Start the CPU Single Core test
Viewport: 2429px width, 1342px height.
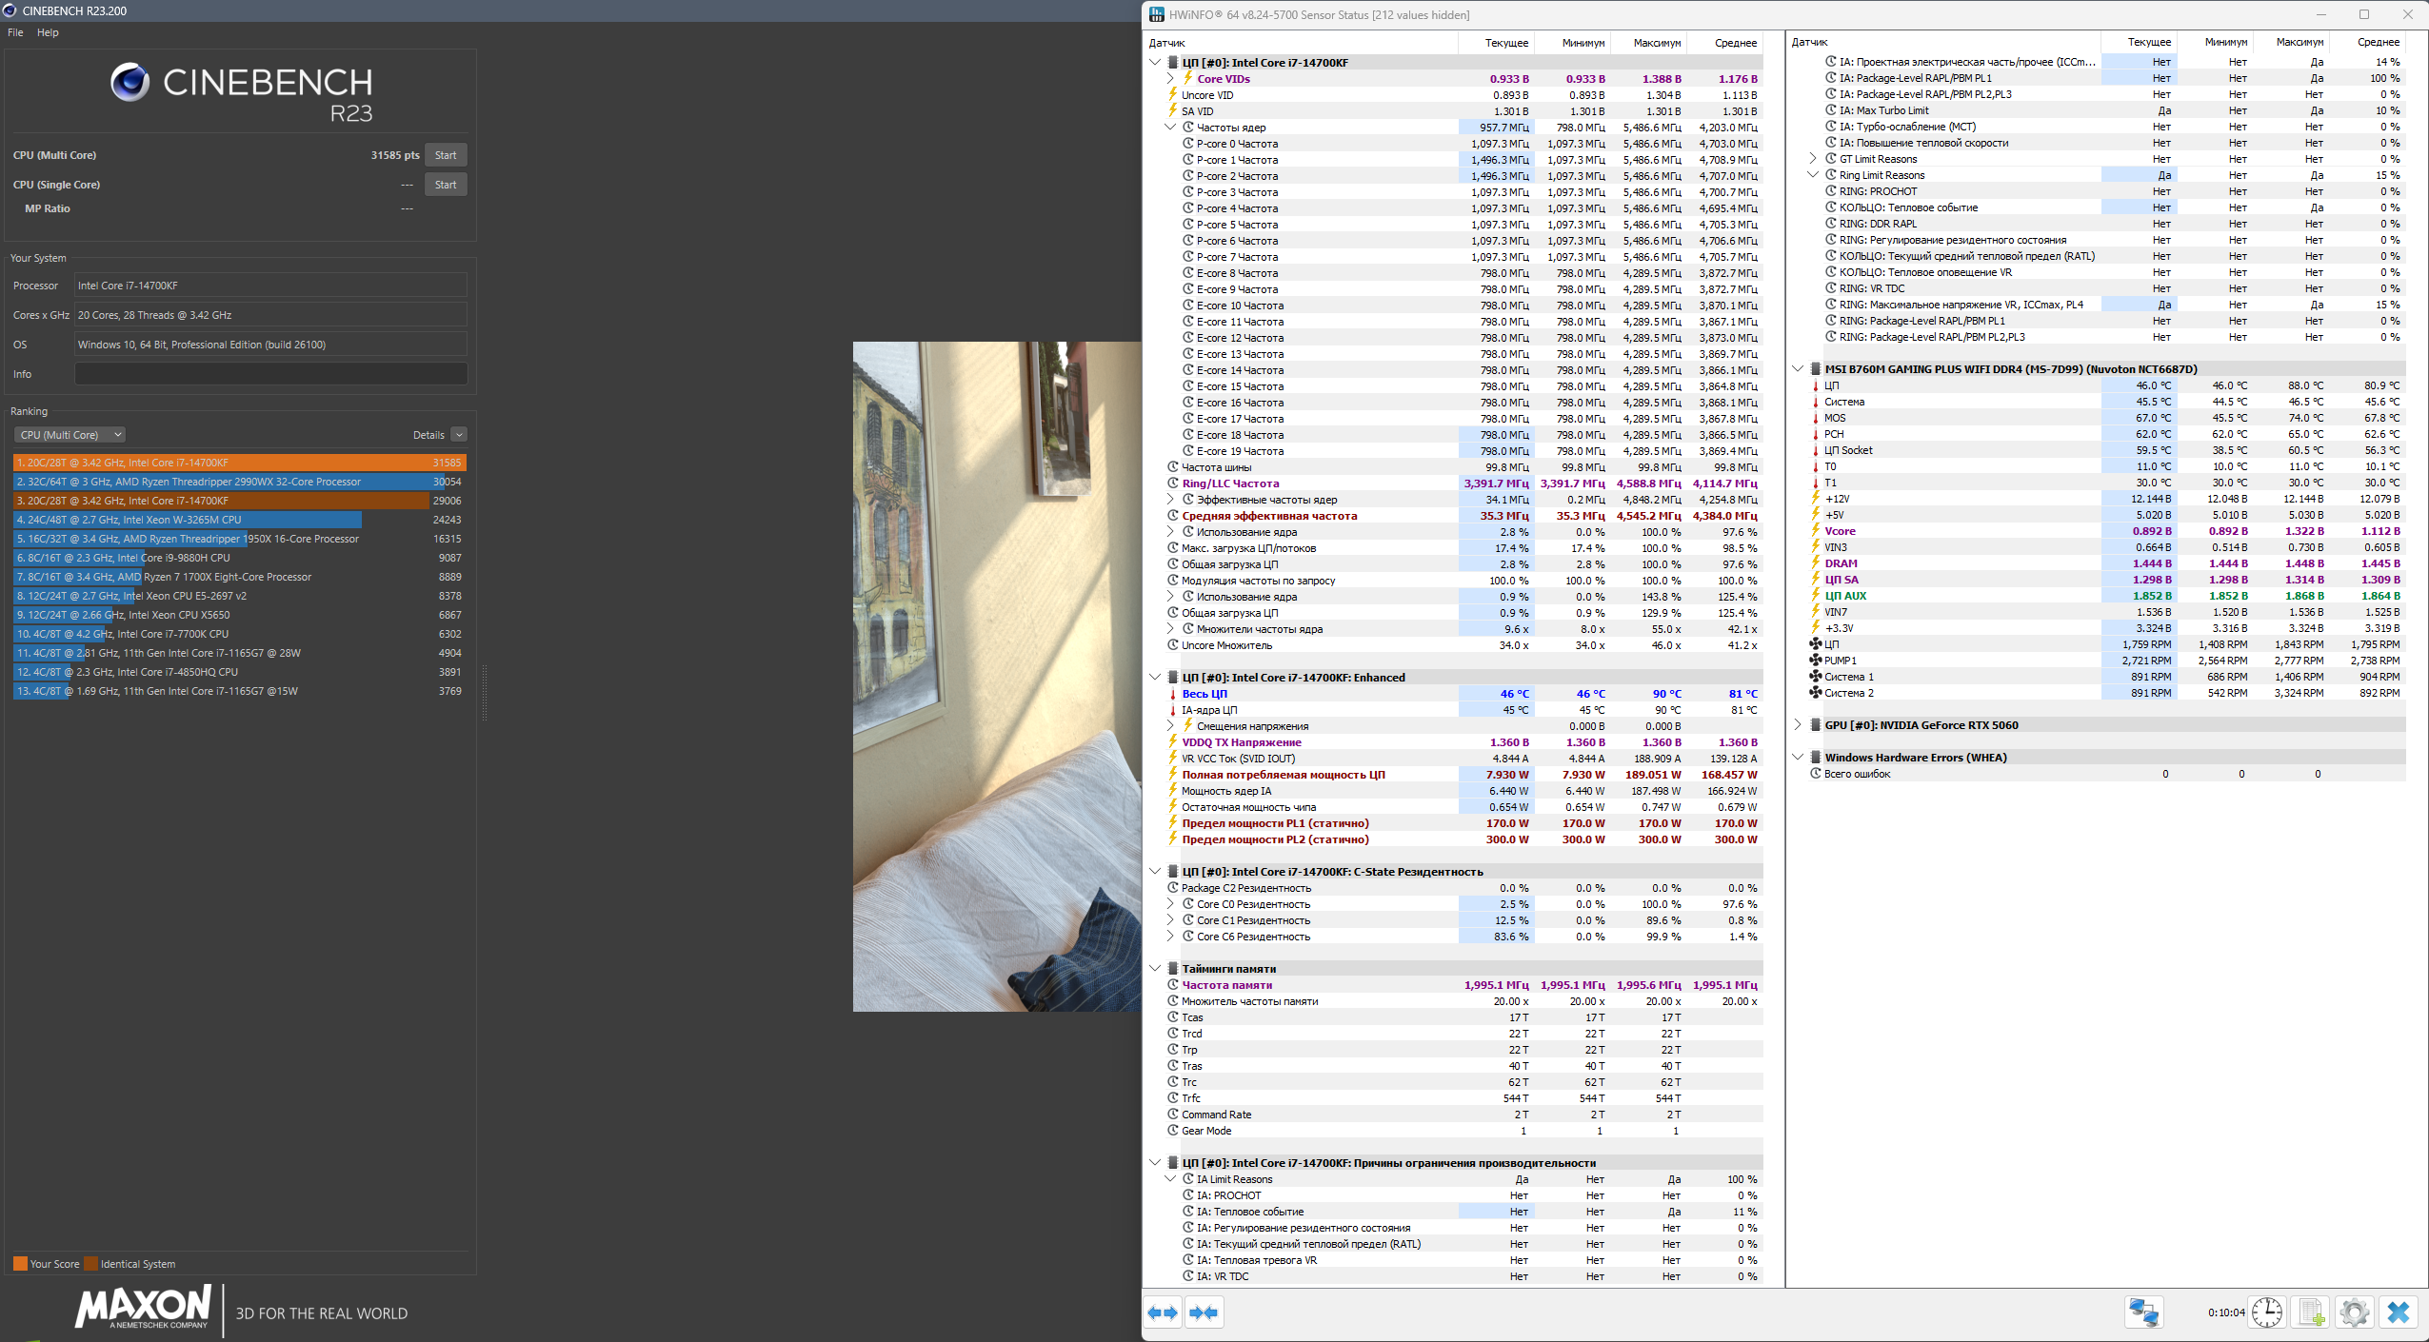click(x=445, y=185)
